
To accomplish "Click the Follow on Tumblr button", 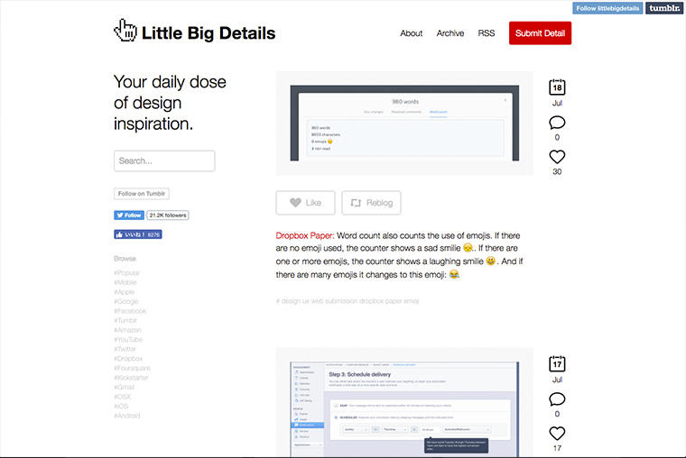I will tap(142, 194).
